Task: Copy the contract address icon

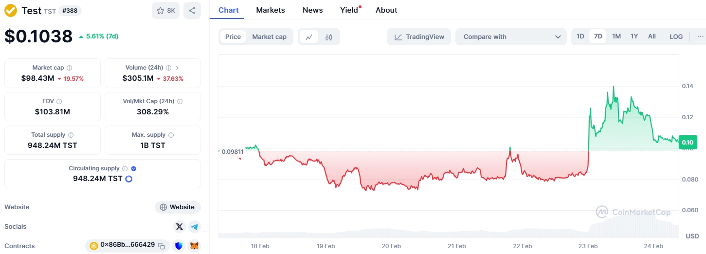Action: click(161, 246)
